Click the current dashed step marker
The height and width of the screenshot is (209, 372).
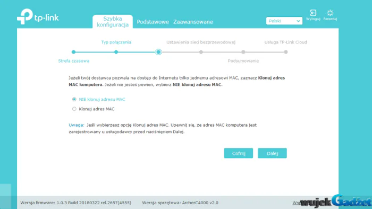tap(158, 52)
